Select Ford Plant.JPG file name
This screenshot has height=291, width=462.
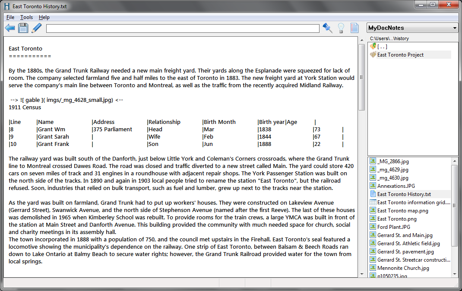coord(394,227)
